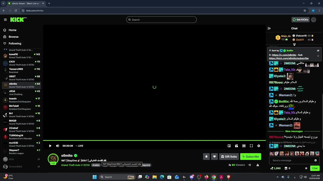Follow s6mito with the heart button
The image size is (323, 181).
[x=214, y=157]
